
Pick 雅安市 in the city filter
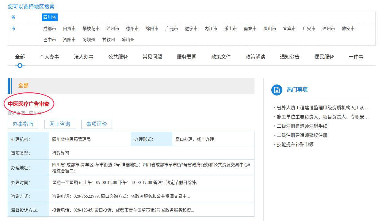coord(348,28)
